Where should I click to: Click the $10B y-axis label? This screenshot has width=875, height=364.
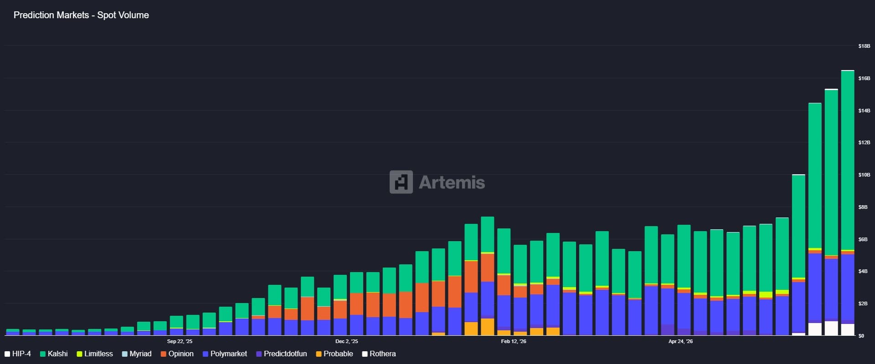click(x=864, y=175)
